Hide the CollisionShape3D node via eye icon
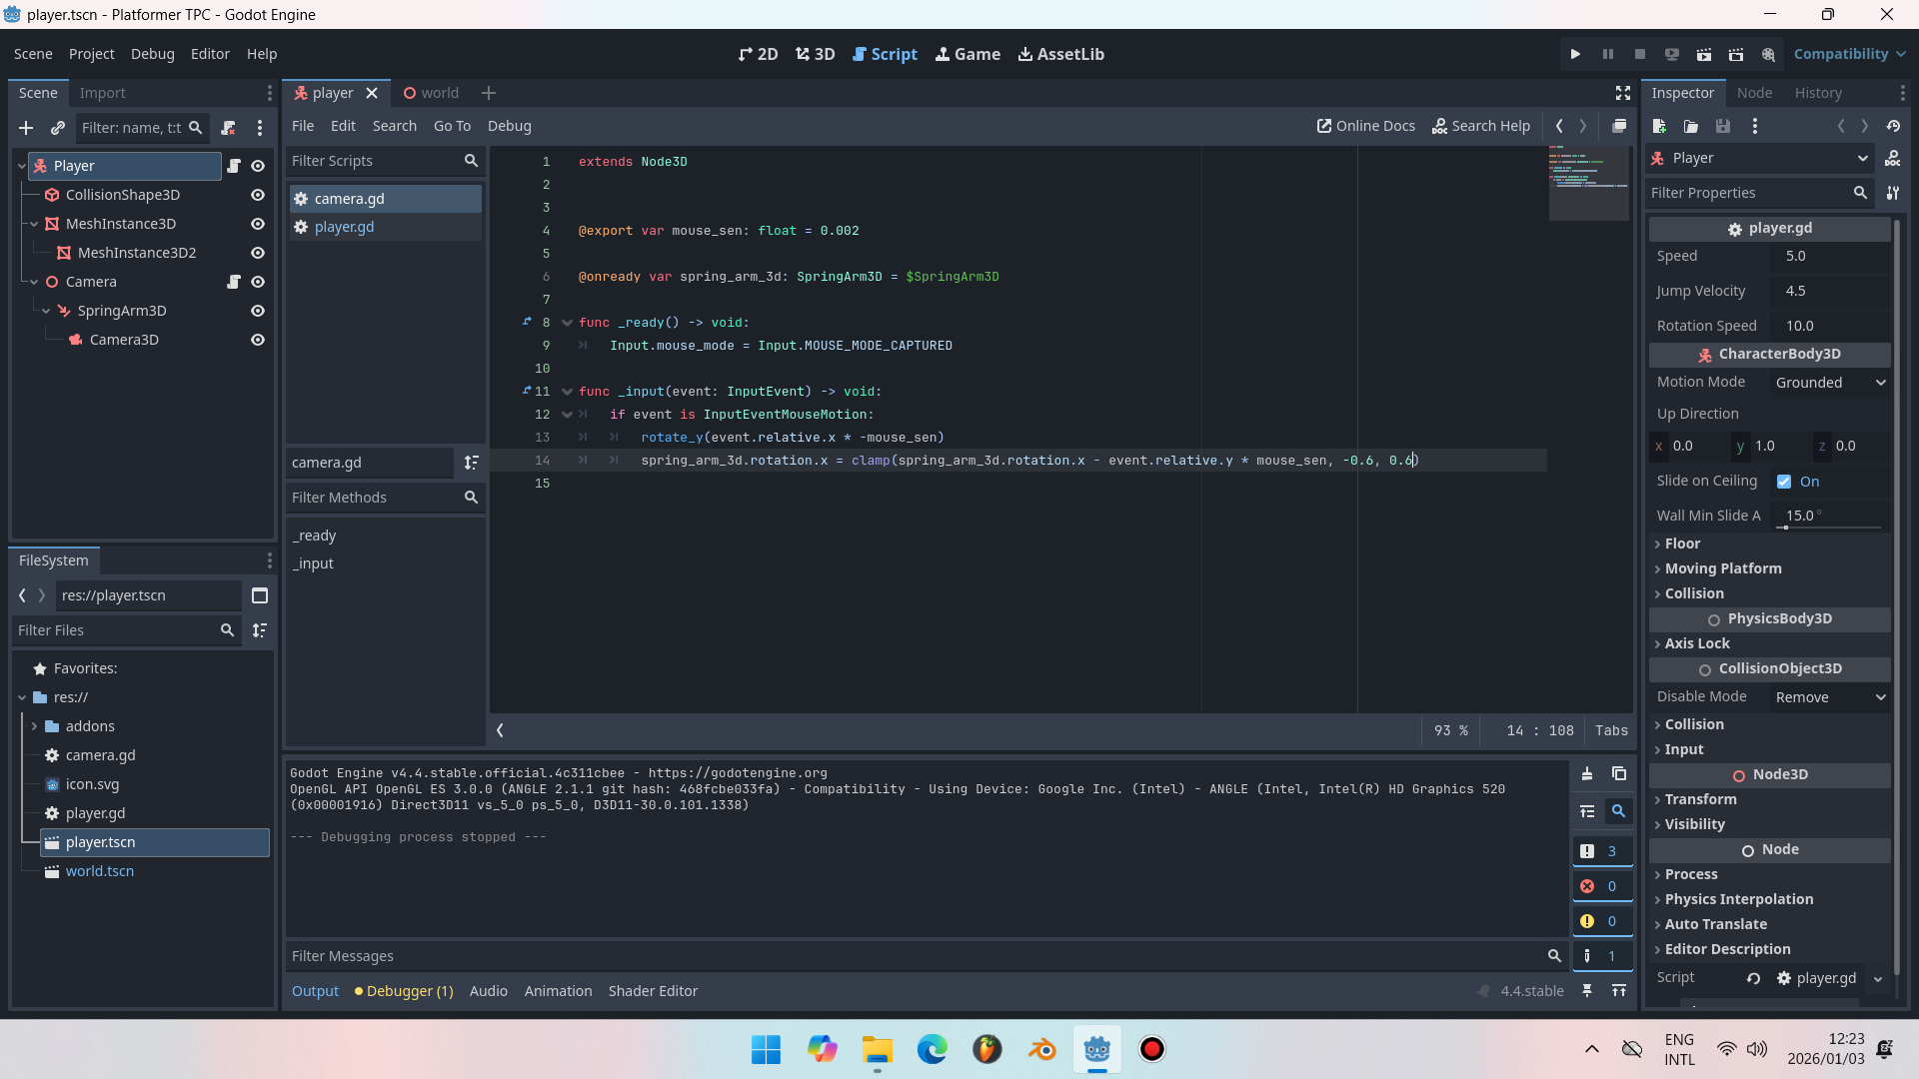 [258, 195]
